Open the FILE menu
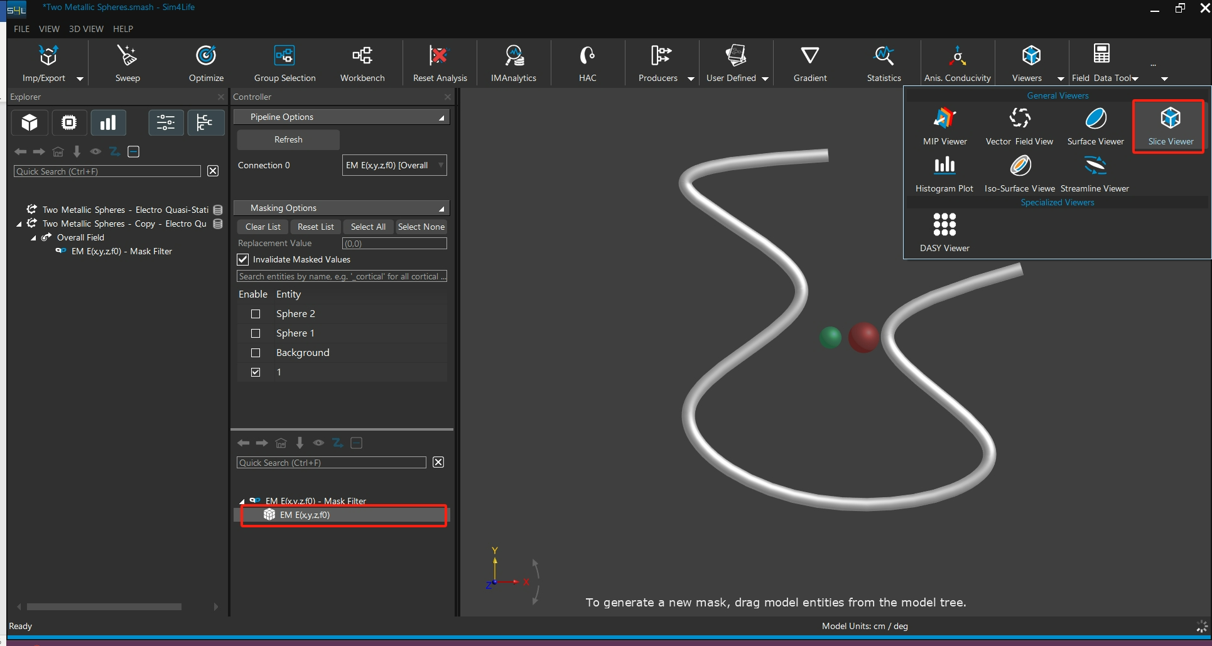The height and width of the screenshot is (646, 1212). [22, 29]
